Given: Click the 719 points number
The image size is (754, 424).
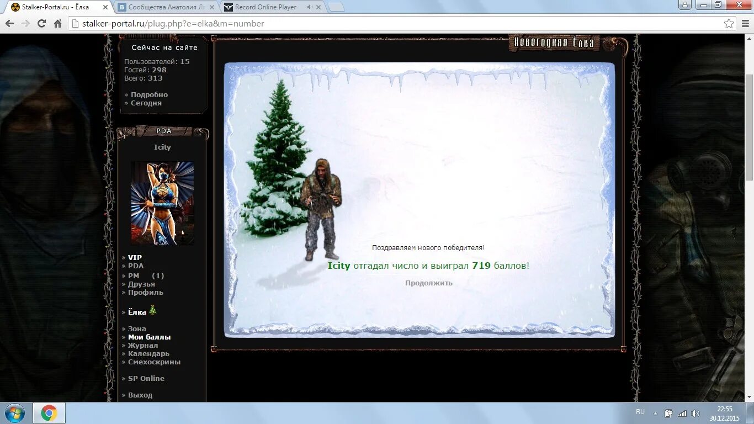Looking at the screenshot, I should click(481, 266).
